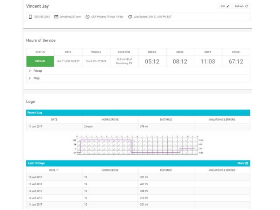Open the john@hos247.com email link

pyautogui.click(x=71, y=17)
